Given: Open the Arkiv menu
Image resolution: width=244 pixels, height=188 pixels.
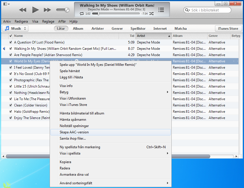Looking at the screenshot, I should tap(7, 21).
